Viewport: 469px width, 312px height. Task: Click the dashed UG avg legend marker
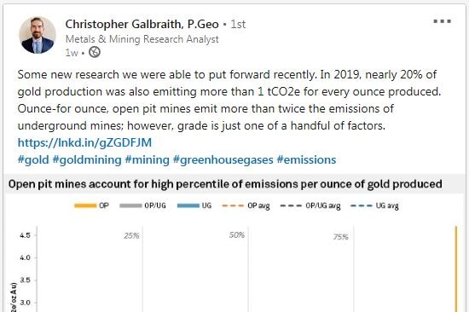click(x=362, y=205)
